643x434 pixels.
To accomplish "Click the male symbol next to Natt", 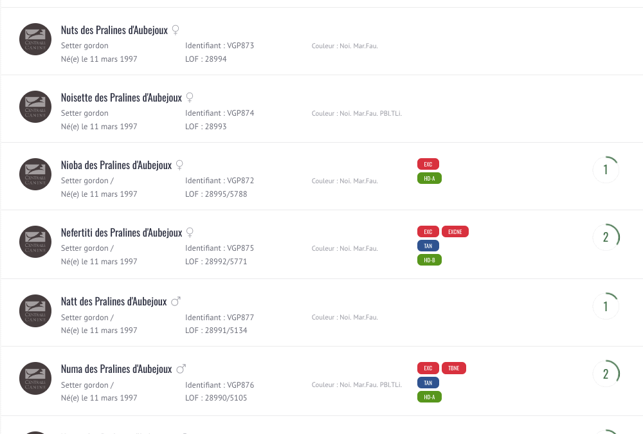I will (x=176, y=302).
